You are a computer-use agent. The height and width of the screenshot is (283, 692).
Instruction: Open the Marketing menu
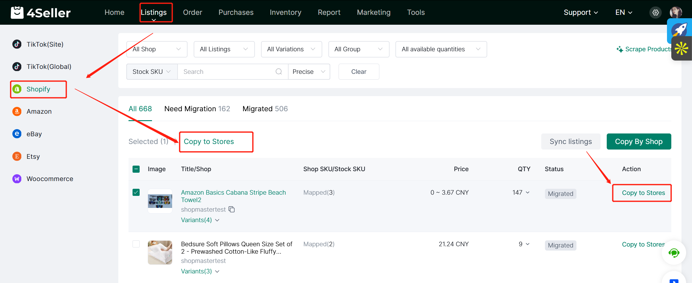374,12
